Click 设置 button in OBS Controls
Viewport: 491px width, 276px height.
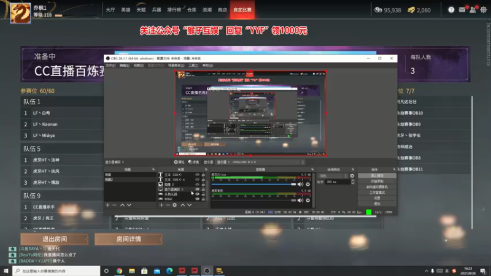pyautogui.click(x=377, y=198)
